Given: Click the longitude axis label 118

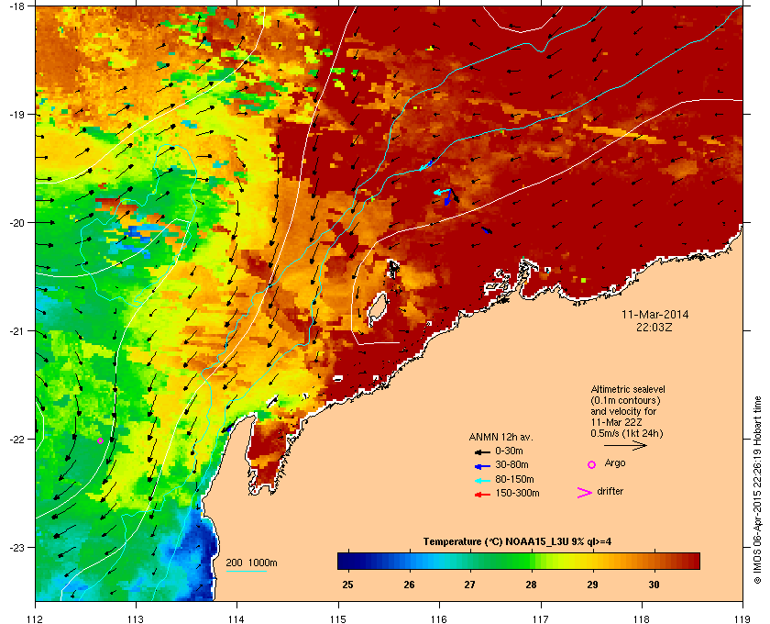Looking at the screenshot, I should (642, 618).
